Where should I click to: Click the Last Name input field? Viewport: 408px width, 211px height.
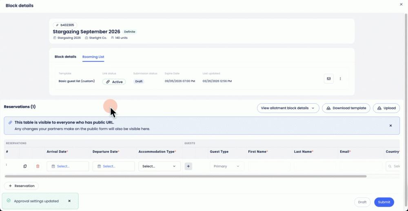click(315, 166)
